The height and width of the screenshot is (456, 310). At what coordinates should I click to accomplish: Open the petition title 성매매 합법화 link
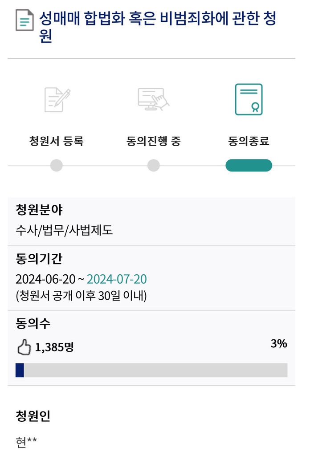point(157,27)
